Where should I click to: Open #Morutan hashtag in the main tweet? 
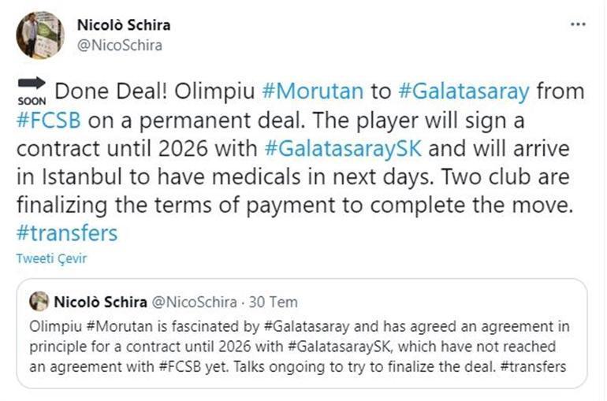coord(312,91)
